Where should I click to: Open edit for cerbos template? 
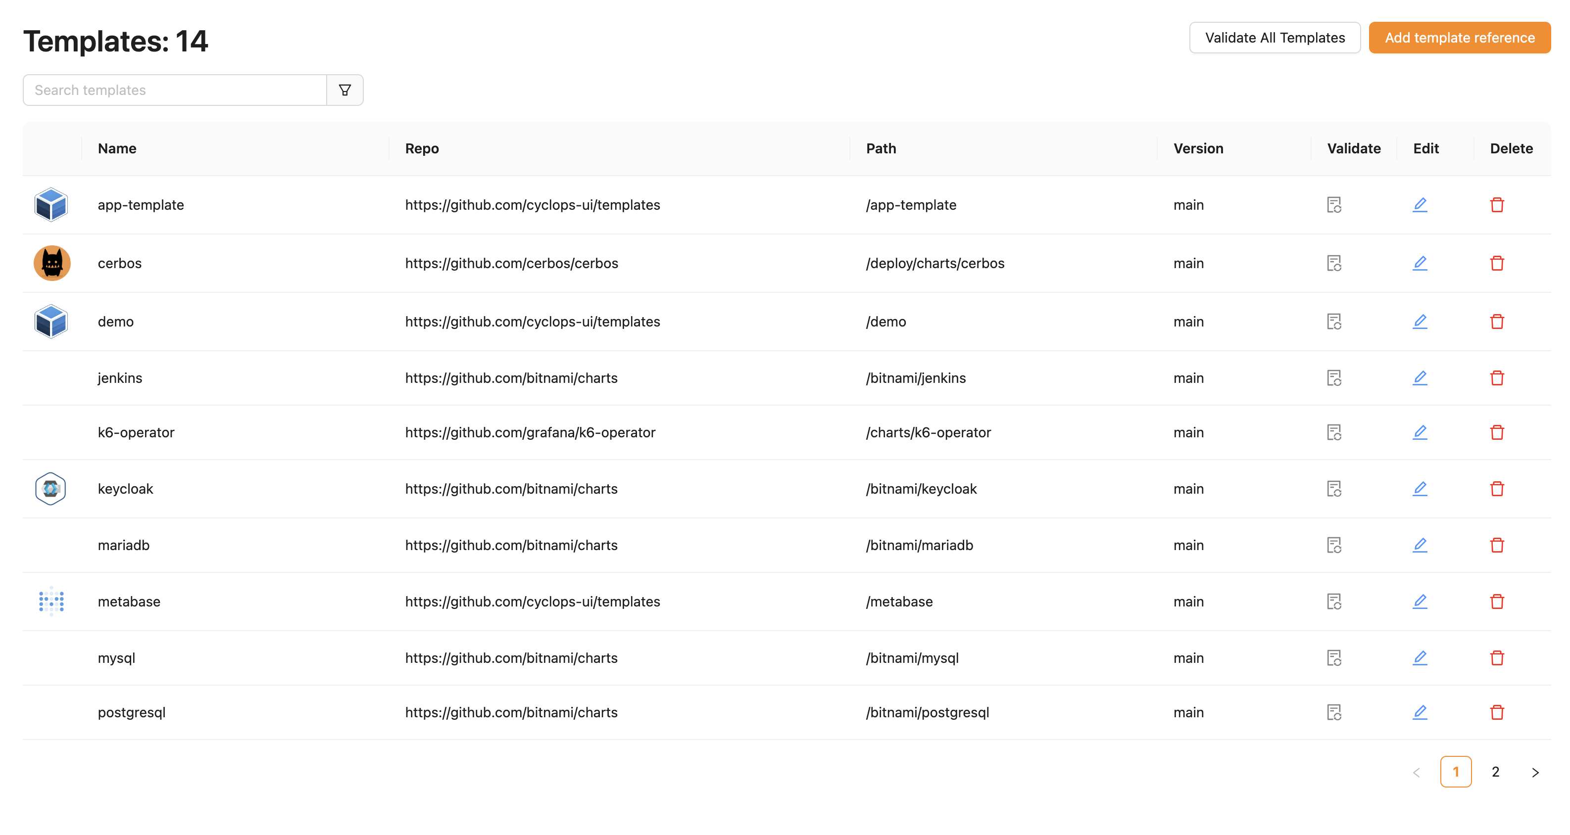point(1420,263)
